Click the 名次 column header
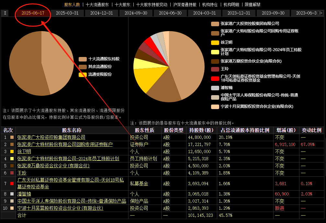This screenshot has width=326, height=223. coord(8,130)
